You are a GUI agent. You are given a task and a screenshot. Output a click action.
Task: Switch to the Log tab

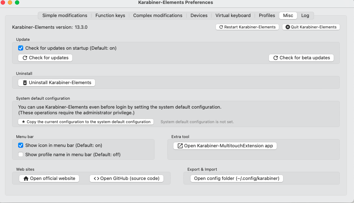pyautogui.click(x=305, y=16)
